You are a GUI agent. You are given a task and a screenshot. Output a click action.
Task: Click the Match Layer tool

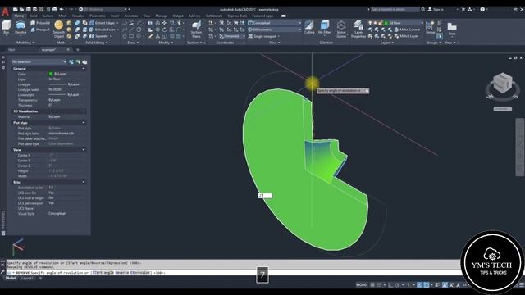coord(406,36)
